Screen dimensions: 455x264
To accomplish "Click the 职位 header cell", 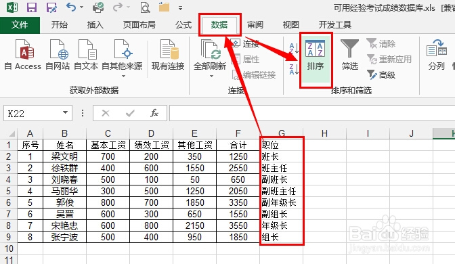I will pyautogui.click(x=282, y=145).
